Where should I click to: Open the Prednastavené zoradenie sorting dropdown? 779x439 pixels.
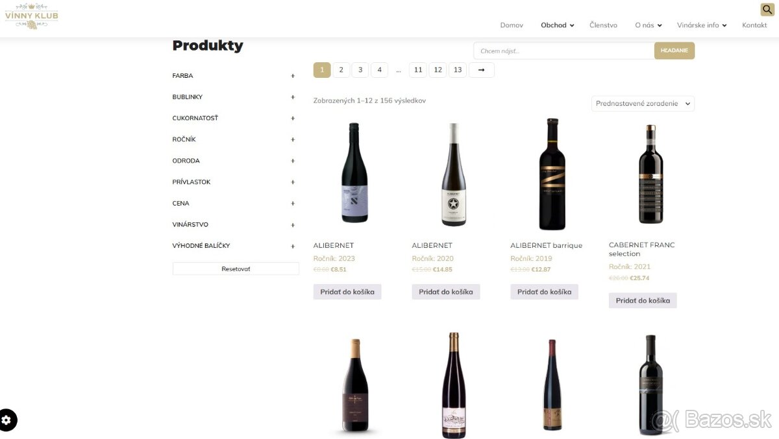click(643, 104)
